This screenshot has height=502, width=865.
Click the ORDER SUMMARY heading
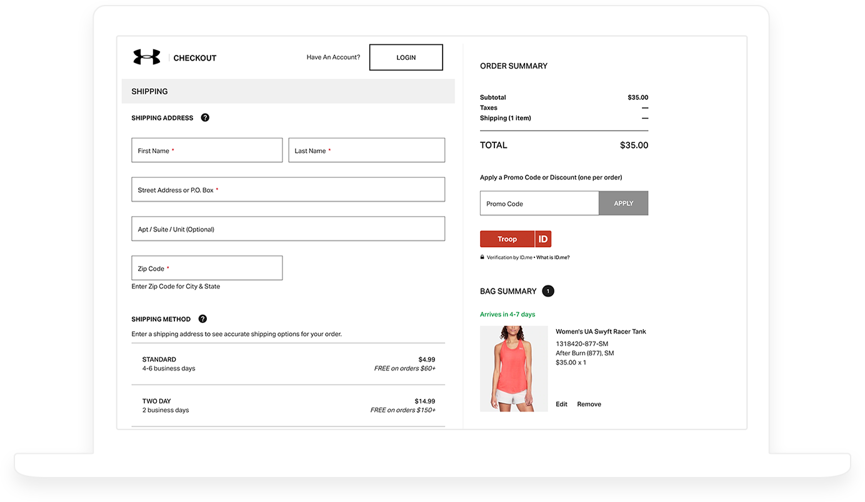click(x=514, y=66)
